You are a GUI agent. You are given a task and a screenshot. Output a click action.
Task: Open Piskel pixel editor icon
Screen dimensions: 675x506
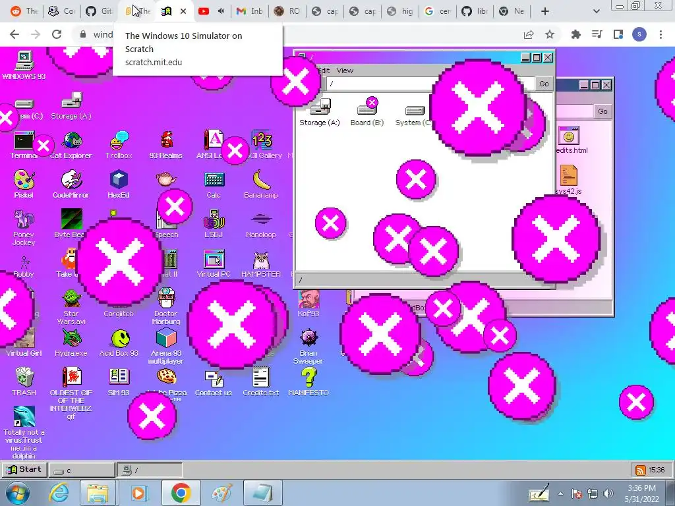(x=24, y=184)
